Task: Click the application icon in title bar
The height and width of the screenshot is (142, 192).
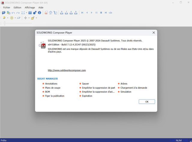Action: click(3, 3)
